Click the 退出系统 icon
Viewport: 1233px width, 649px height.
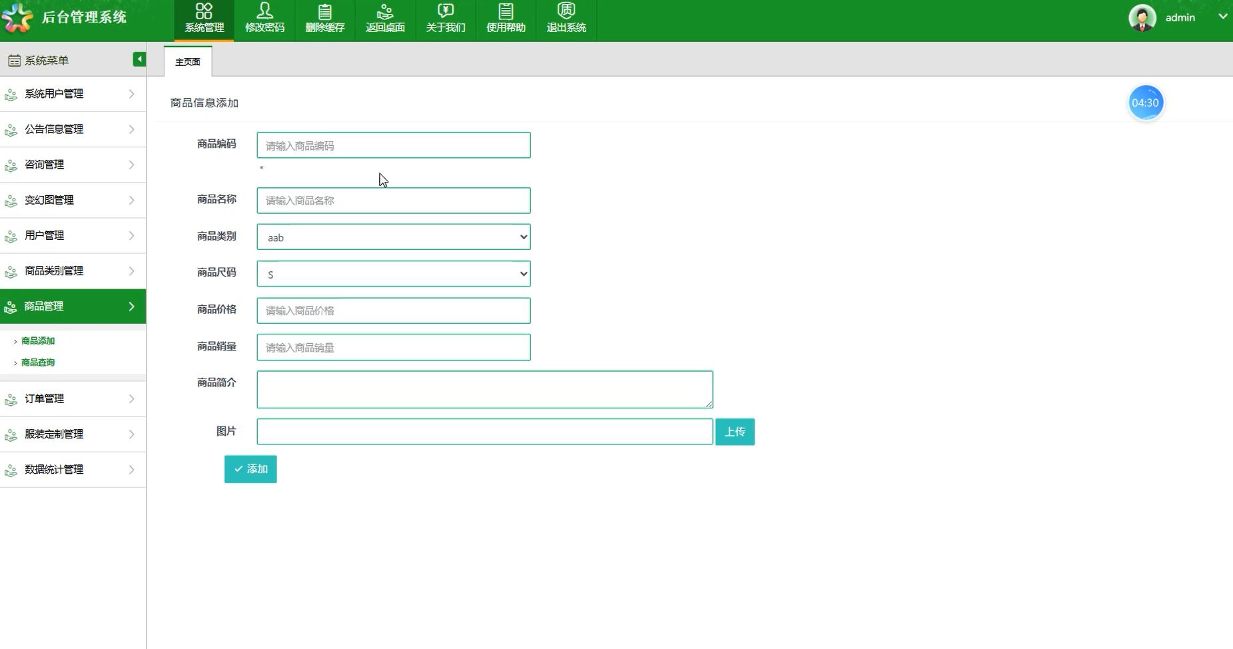click(x=566, y=11)
